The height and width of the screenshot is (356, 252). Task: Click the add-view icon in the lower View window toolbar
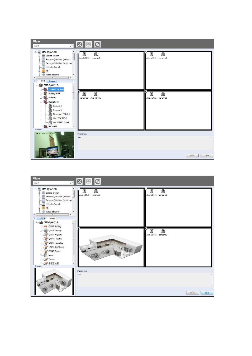pyautogui.click(x=79, y=181)
